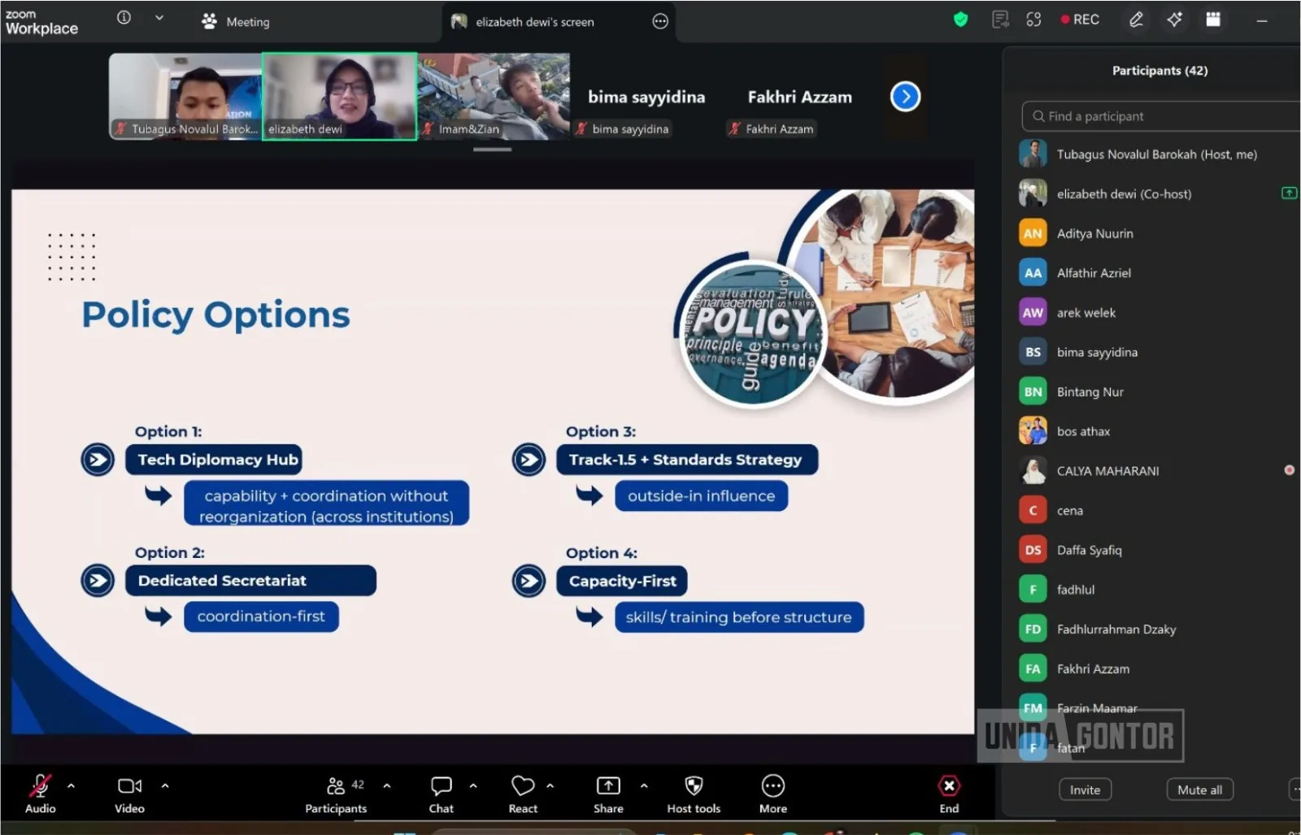Viewport: 1301px width, 835px height.
Task: Click Tubagus Novalul Barokah (Host, me) entry
Action: (x=1158, y=154)
